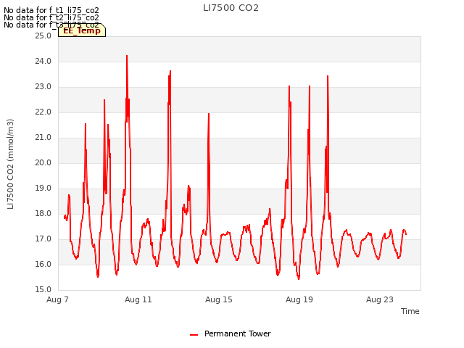The width and height of the screenshot is (464, 348).
Task: Click the 'No data for f_t1_li75_co2' message
Action: (51, 11)
